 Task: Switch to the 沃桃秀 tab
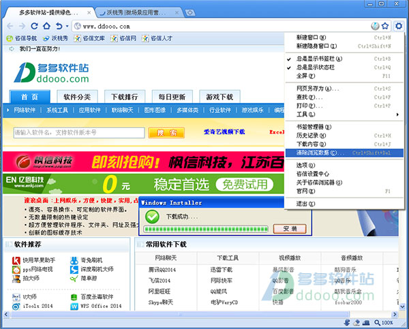138,12
